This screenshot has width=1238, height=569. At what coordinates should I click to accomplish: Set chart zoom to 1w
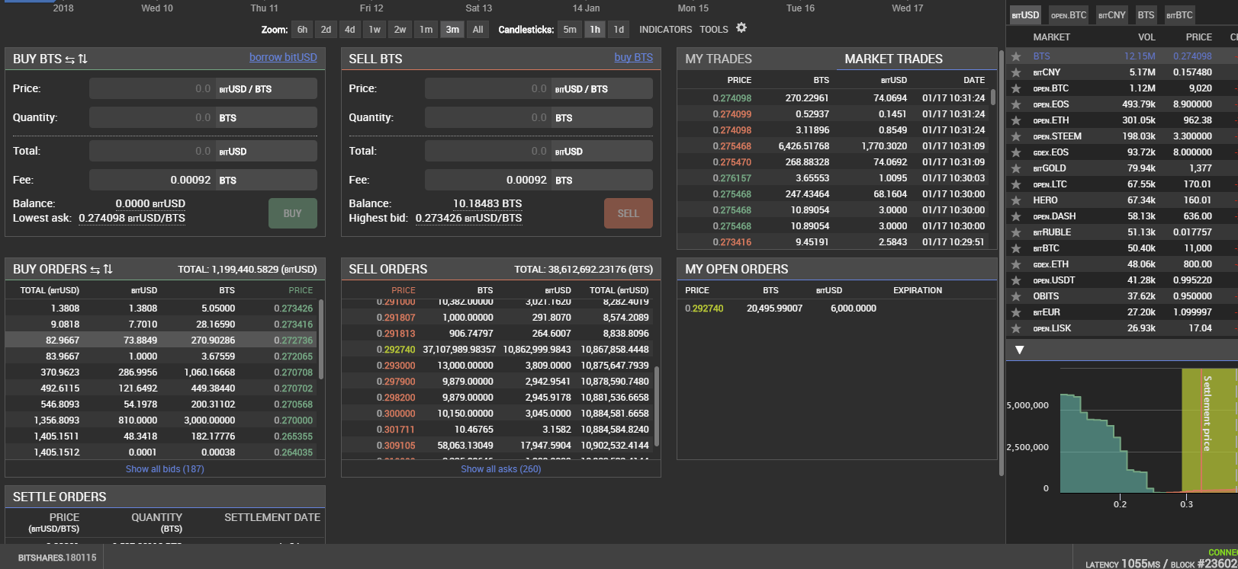(375, 30)
